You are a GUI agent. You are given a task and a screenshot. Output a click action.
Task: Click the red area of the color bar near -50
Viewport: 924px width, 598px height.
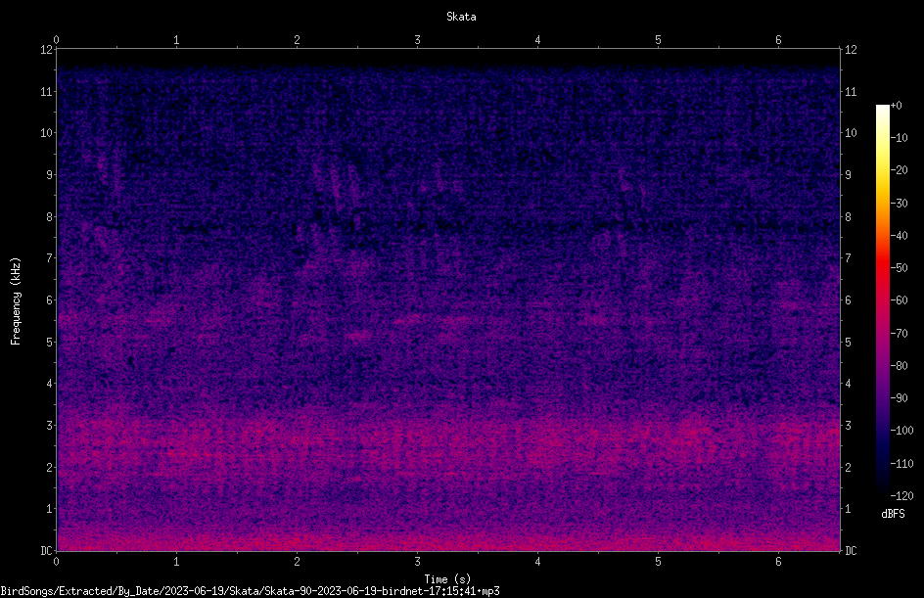point(882,268)
